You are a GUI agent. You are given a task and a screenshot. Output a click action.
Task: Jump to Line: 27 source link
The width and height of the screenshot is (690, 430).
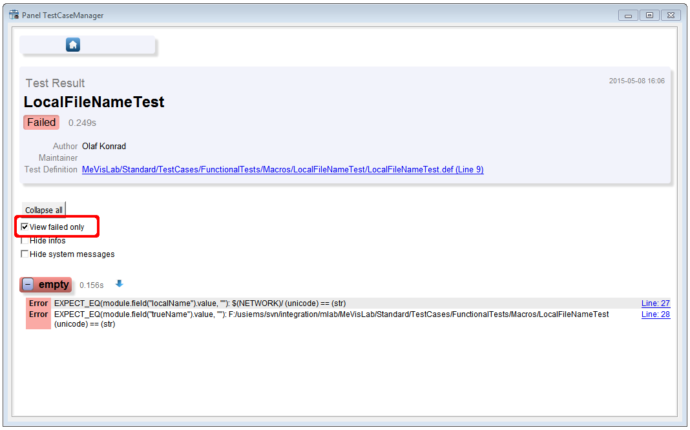pos(655,303)
